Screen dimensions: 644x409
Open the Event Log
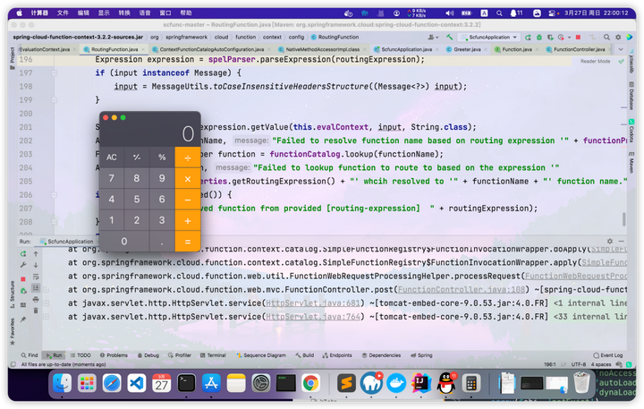[608, 355]
